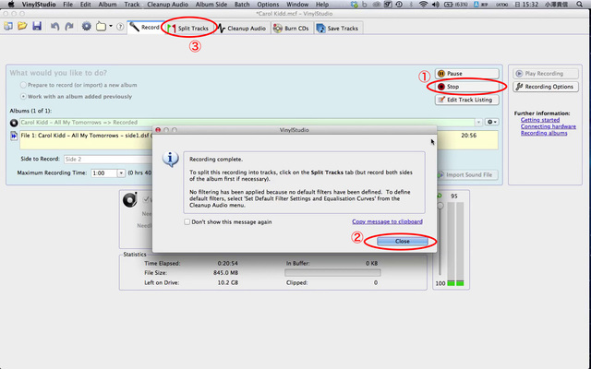Open the VinylStudio application menu
Viewport: 591px width, 369px height.
[x=39, y=5]
